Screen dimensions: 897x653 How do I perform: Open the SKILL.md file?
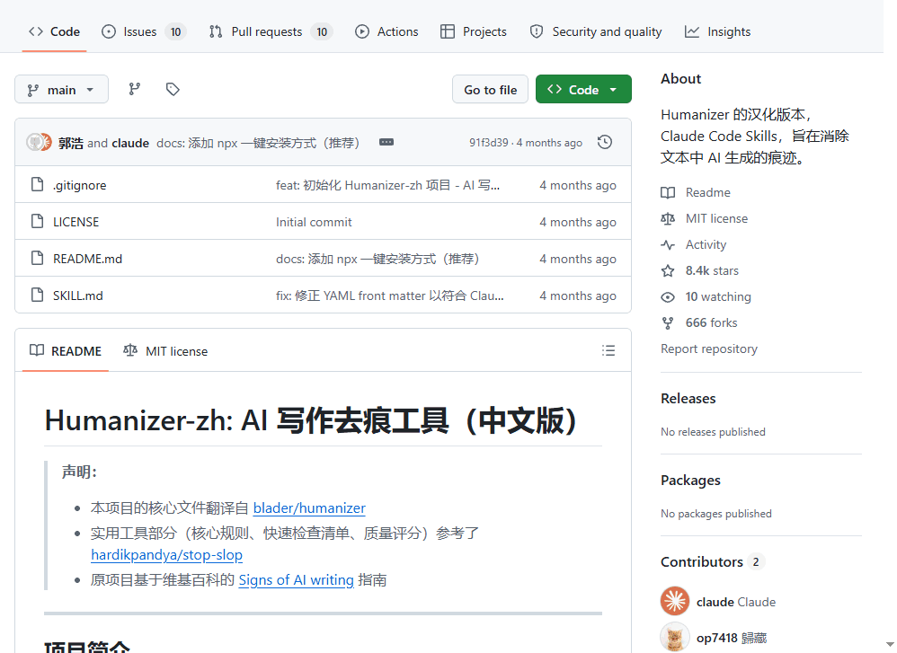[78, 296]
